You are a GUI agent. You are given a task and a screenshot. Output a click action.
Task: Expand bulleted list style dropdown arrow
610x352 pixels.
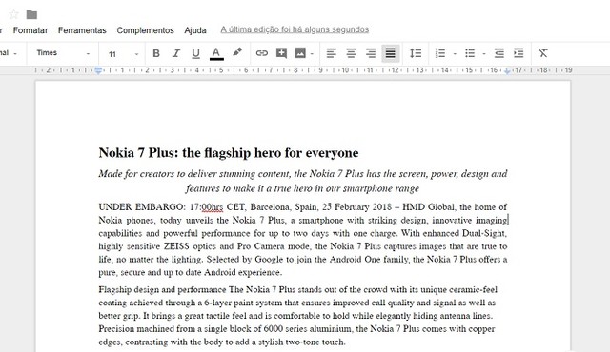pos(484,53)
